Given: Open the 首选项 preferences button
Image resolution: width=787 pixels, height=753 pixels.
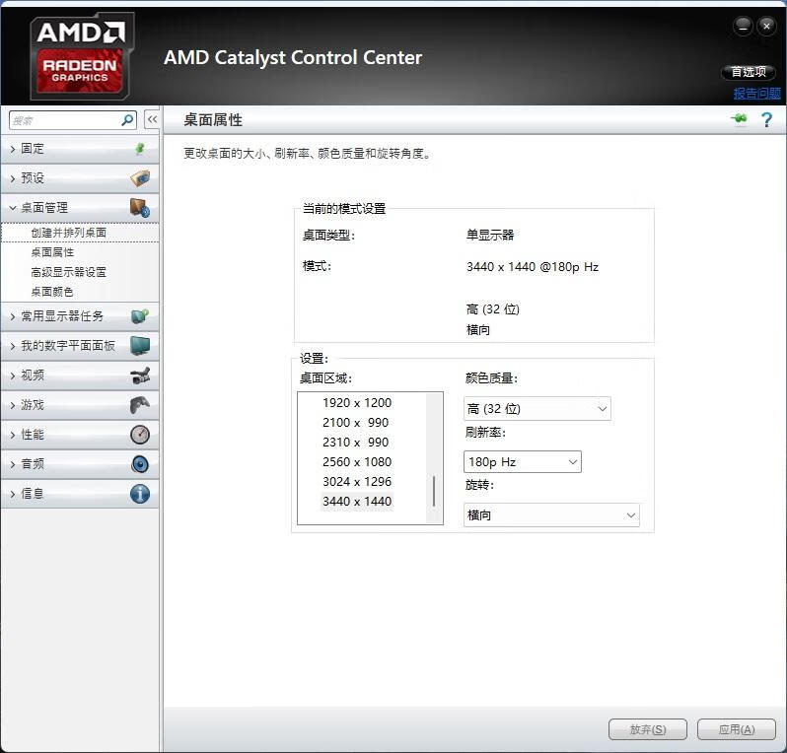Looking at the screenshot, I should pos(749,72).
